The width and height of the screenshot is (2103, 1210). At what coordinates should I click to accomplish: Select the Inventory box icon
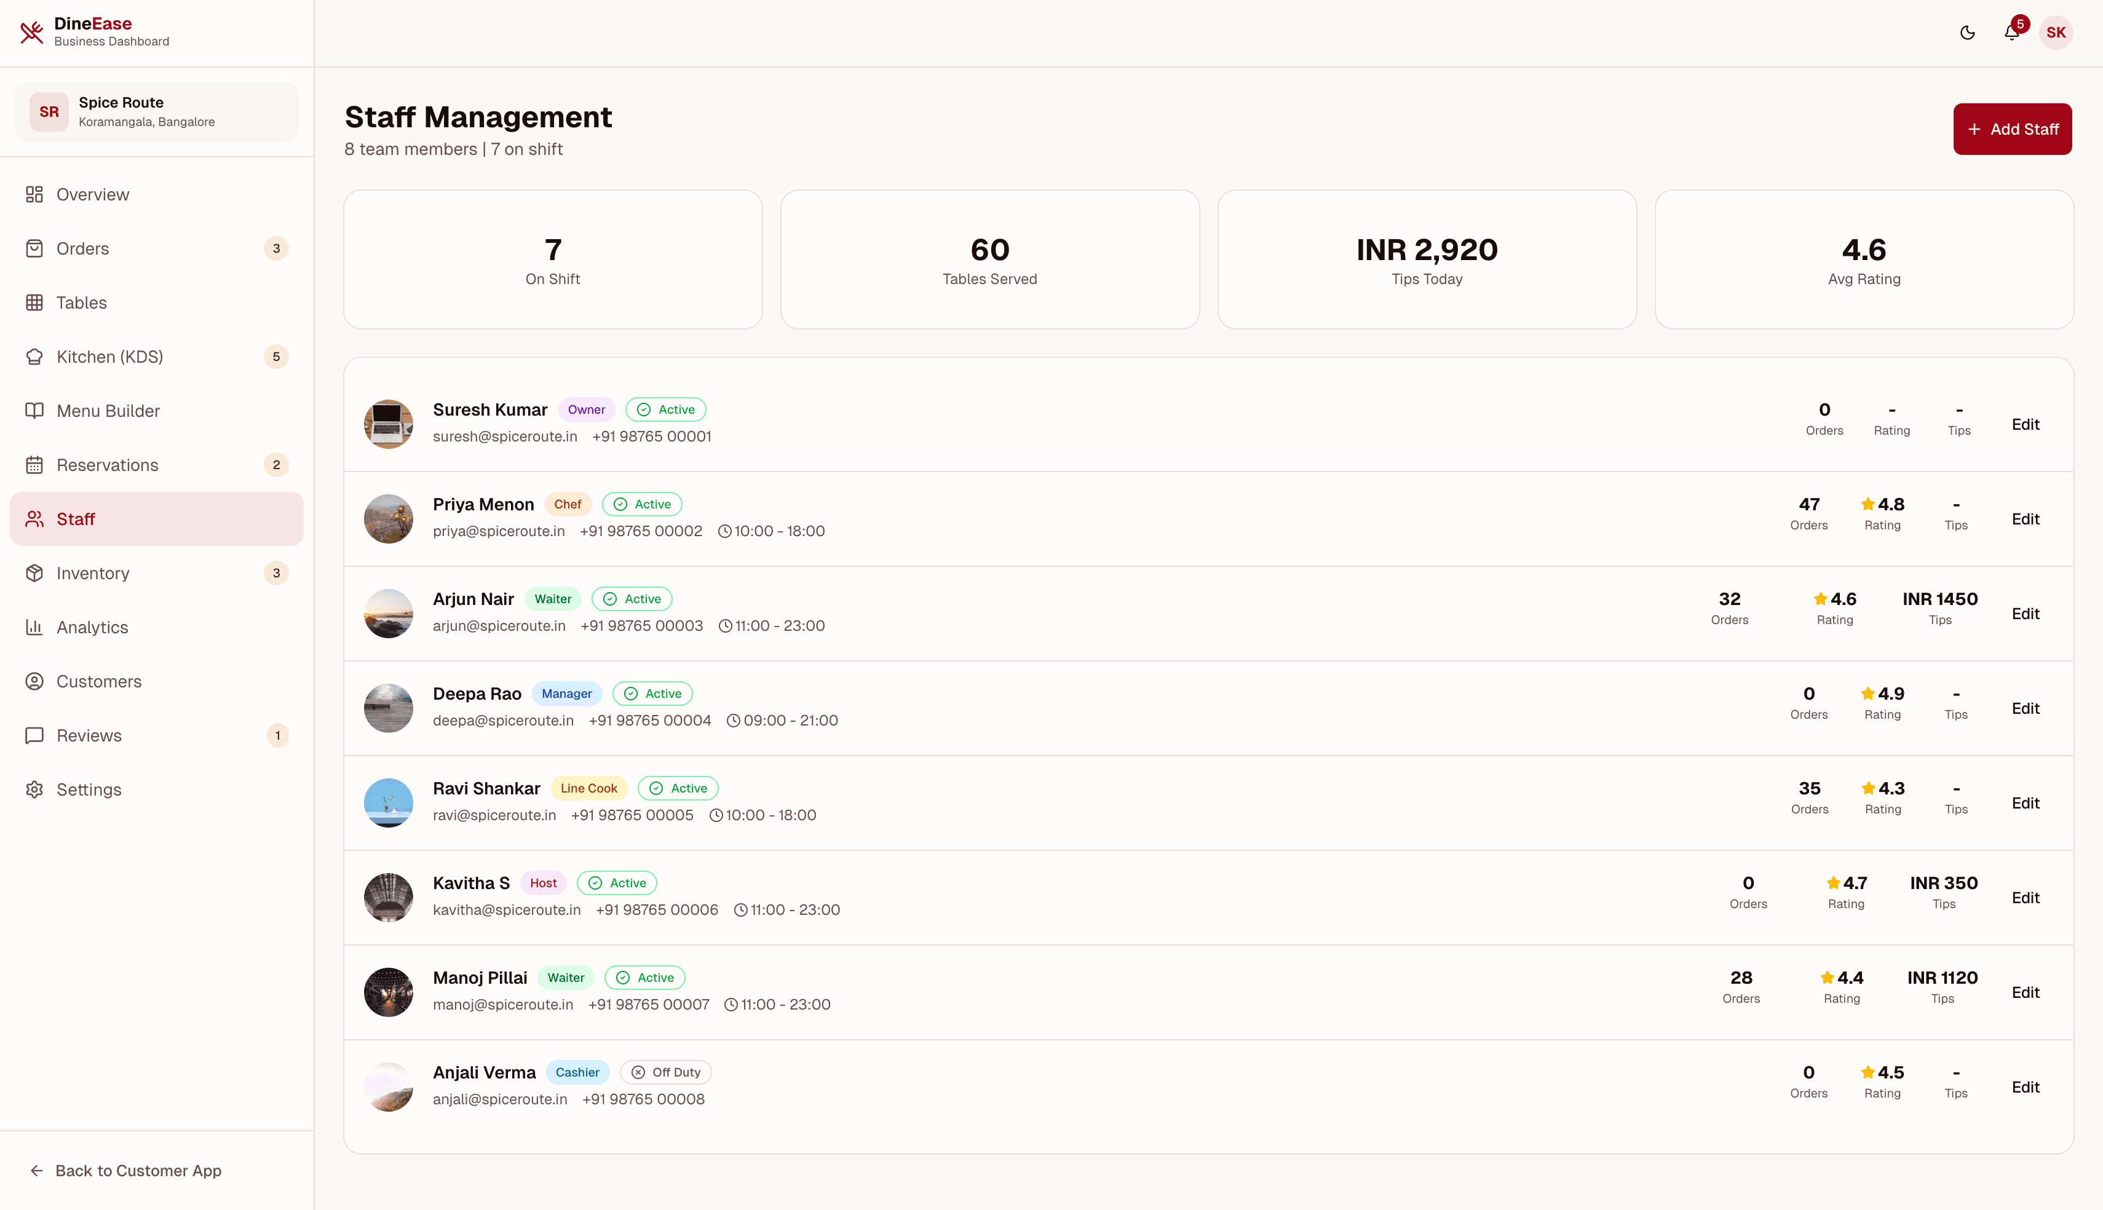coord(34,572)
